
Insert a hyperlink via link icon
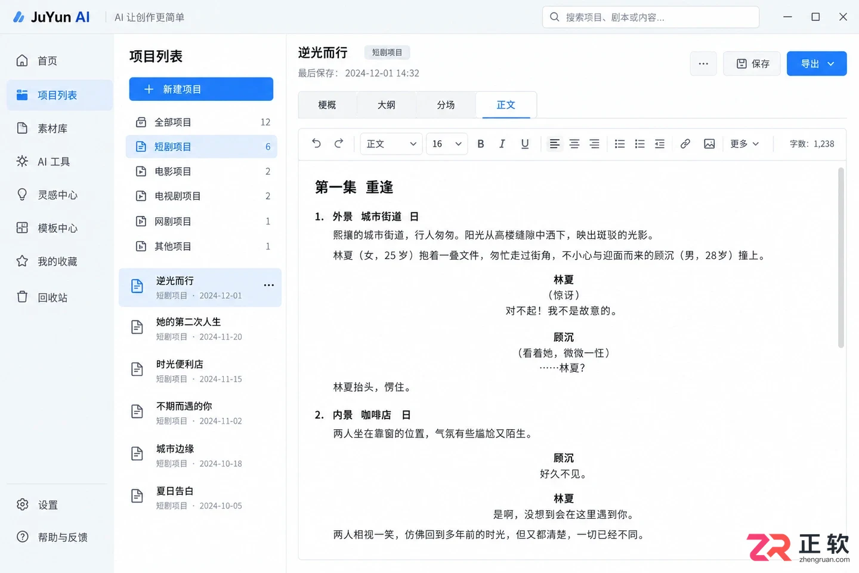point(685,144)
